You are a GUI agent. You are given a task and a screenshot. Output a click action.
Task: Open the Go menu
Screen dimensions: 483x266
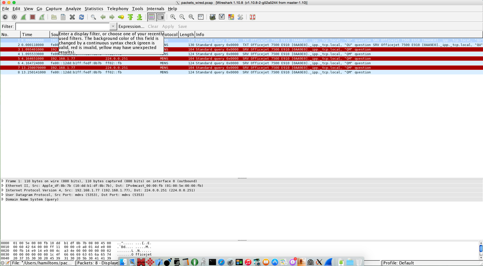(x=40, y=9)
